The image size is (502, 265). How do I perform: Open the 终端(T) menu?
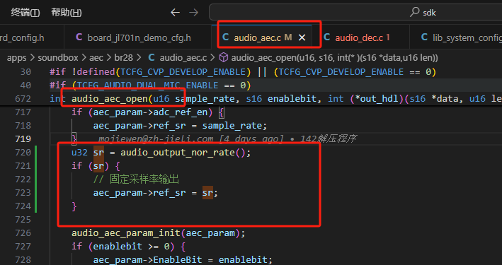click(x=25, y=13)
